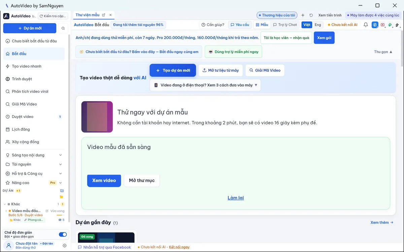Click Giải Mã Video button in hero
The width and height of the screenshot is (404, 252).
click(265, 71)
